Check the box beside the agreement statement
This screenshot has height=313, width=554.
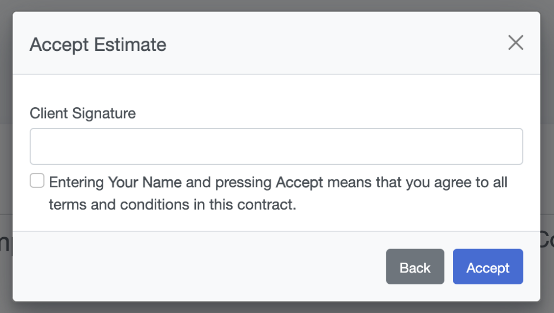click(x=37, y=180)
